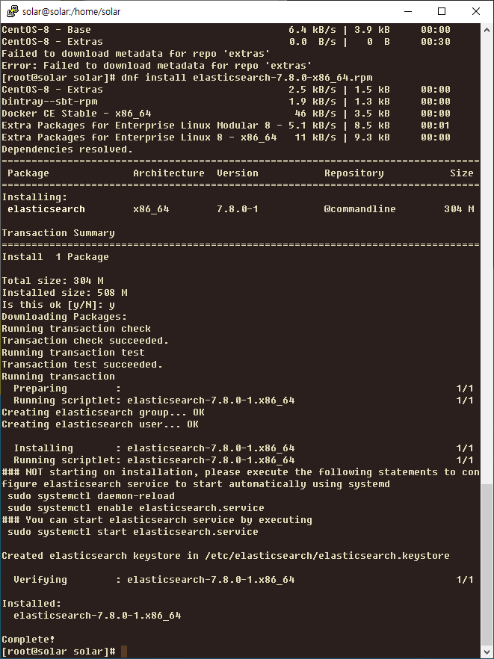This screenshot has width=494, height=659.
Task: Minimize the solar@solar terminal window
Action: (408, 11)
